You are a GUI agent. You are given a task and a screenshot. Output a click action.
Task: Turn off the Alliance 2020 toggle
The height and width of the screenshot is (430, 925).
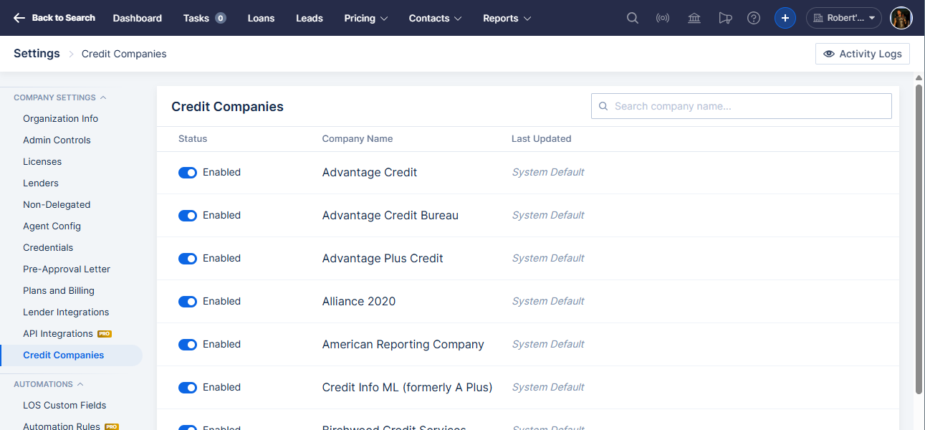[x=188, y=302]
